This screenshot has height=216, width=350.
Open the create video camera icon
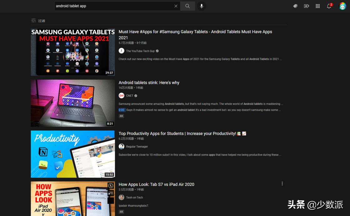pyautogui.click(x=307, y=6)
